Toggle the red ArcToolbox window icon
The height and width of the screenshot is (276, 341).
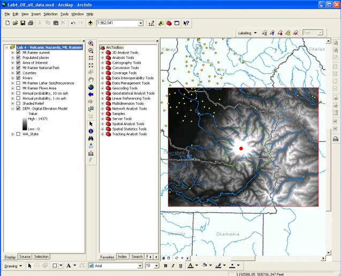169,23
